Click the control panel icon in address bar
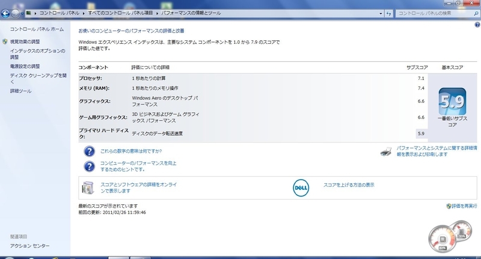Viewport: 481px width, 259px height. tap(28, 13)
